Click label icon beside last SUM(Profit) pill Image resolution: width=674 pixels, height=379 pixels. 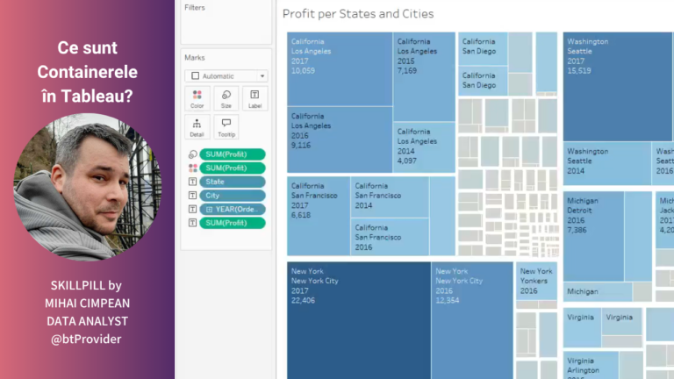(192, 223)
